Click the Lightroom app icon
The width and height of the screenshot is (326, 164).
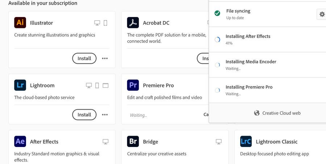pyautogui.click(x=20, y=85)
